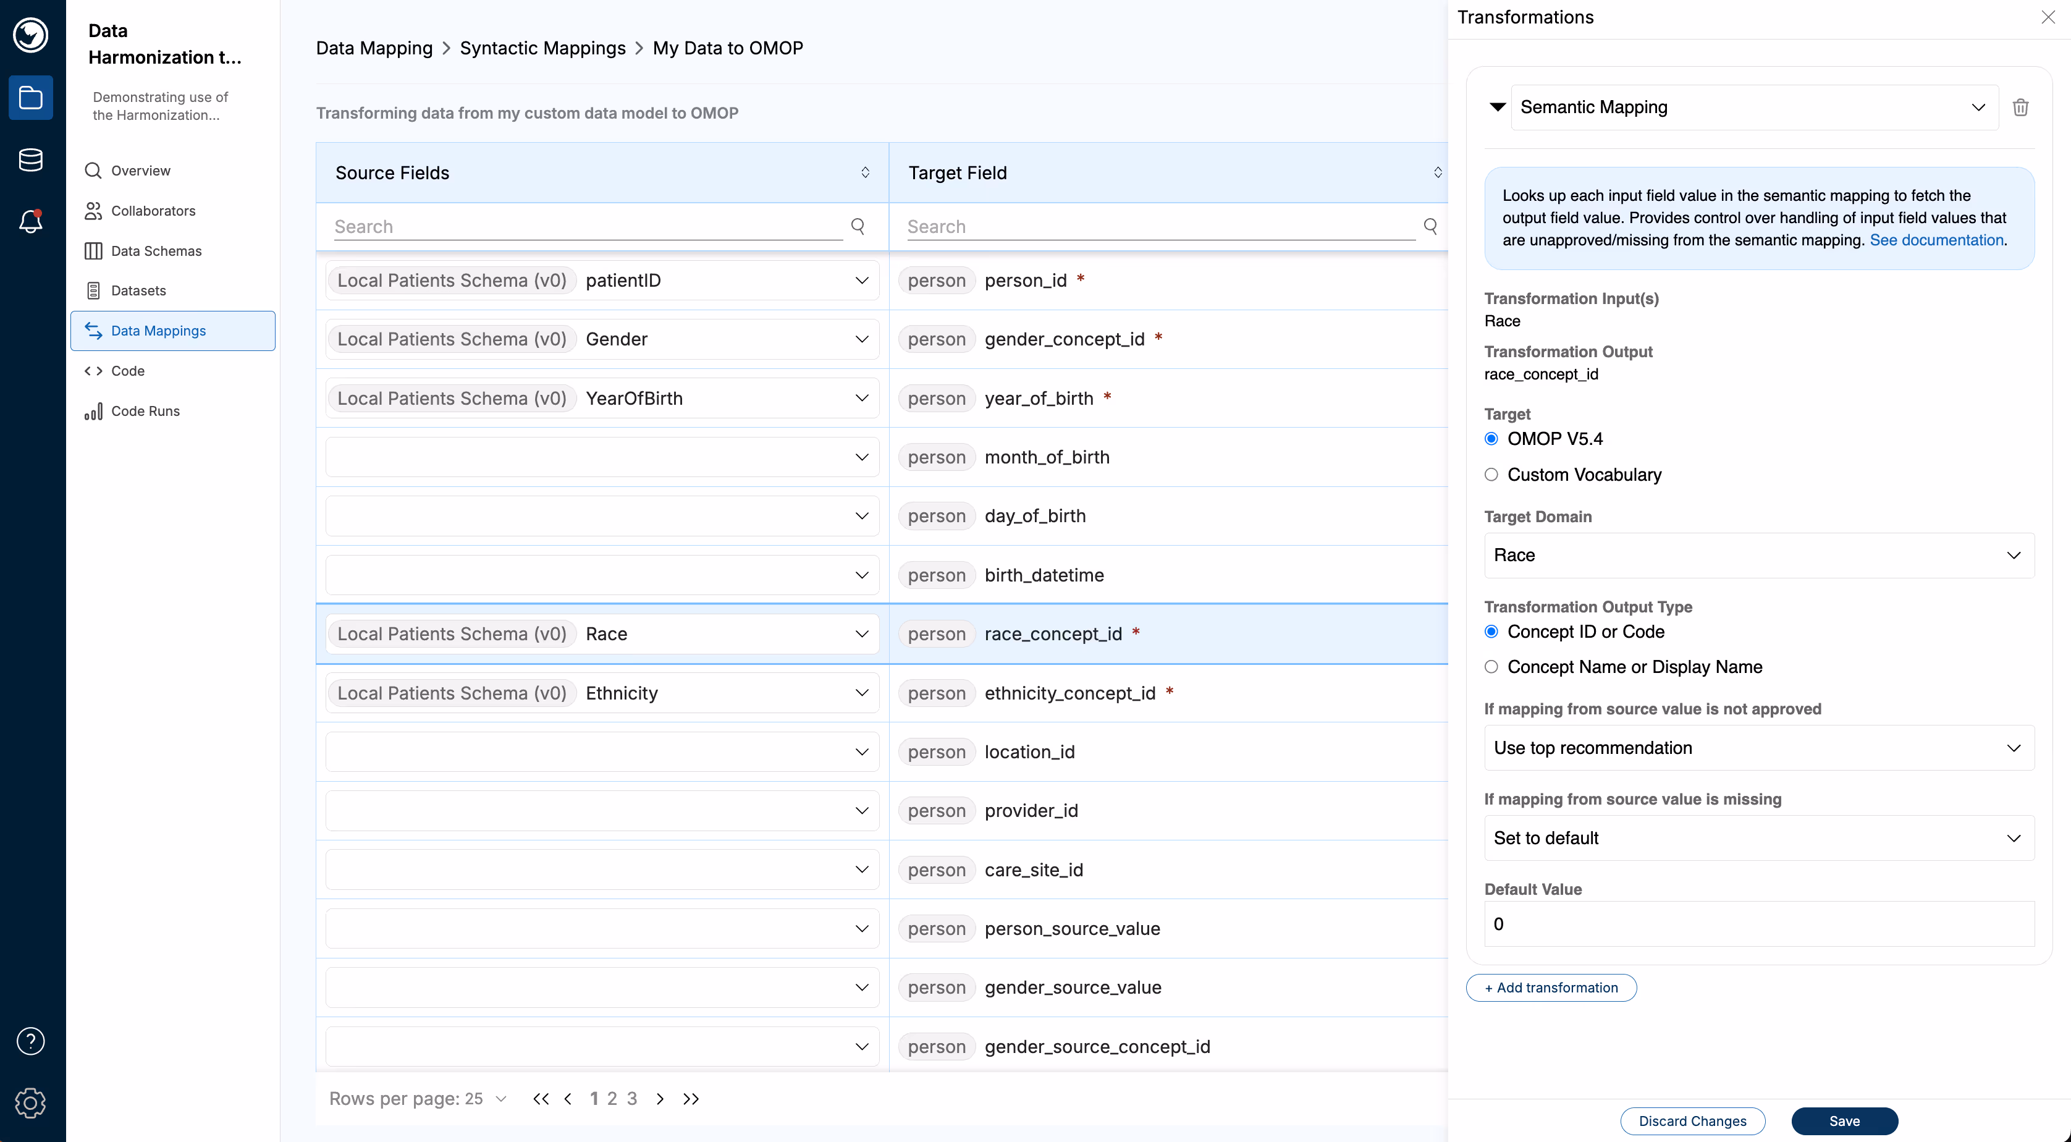The image size is (2071, 1142).
Task: Sort by the Source Fields column
Action: [865, 172]
